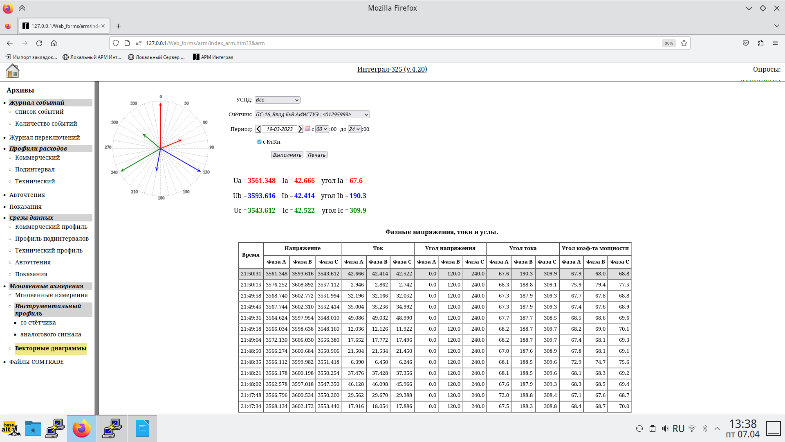Open Локальный АРМ Инт... bookmark
The image size is (785, 442).
(x=92, y=57)
